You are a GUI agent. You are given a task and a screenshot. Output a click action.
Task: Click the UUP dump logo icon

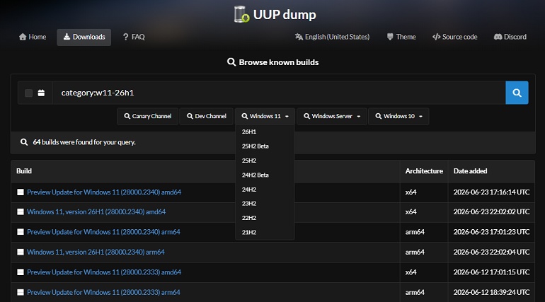[241, 14]
